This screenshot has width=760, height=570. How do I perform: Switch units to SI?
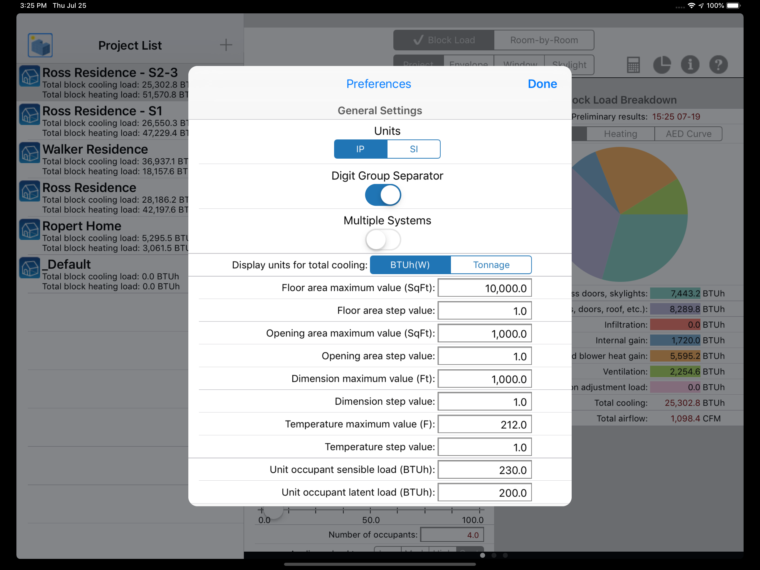click(x=414, y=149)
